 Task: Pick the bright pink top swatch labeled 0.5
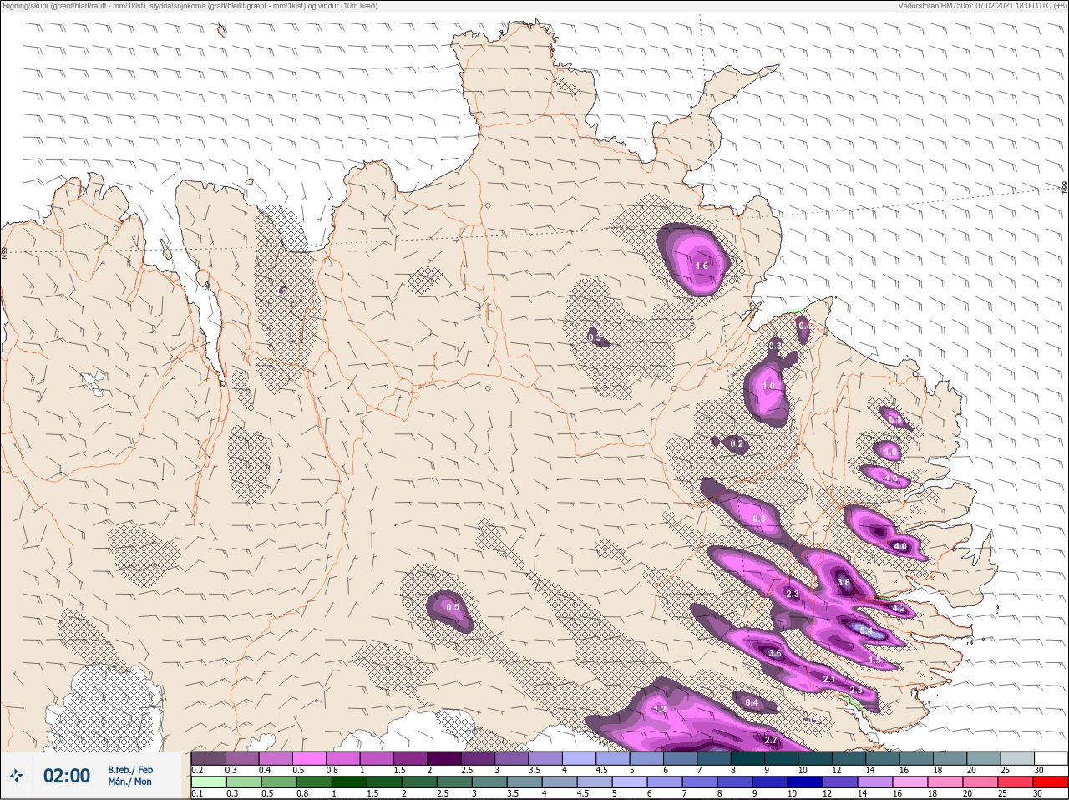point(310,758)
